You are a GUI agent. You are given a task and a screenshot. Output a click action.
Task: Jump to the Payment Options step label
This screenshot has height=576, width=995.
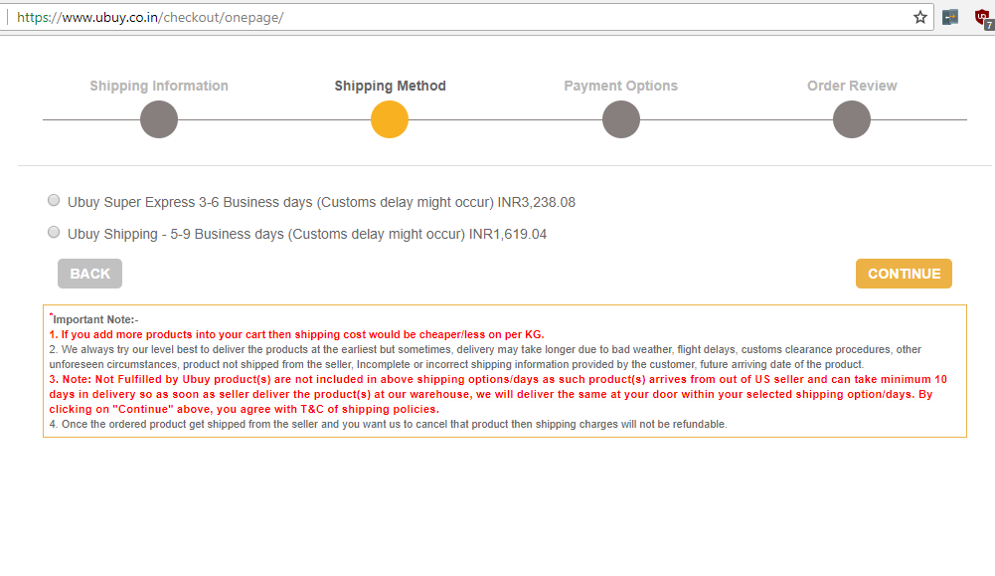tap(620, 86)
